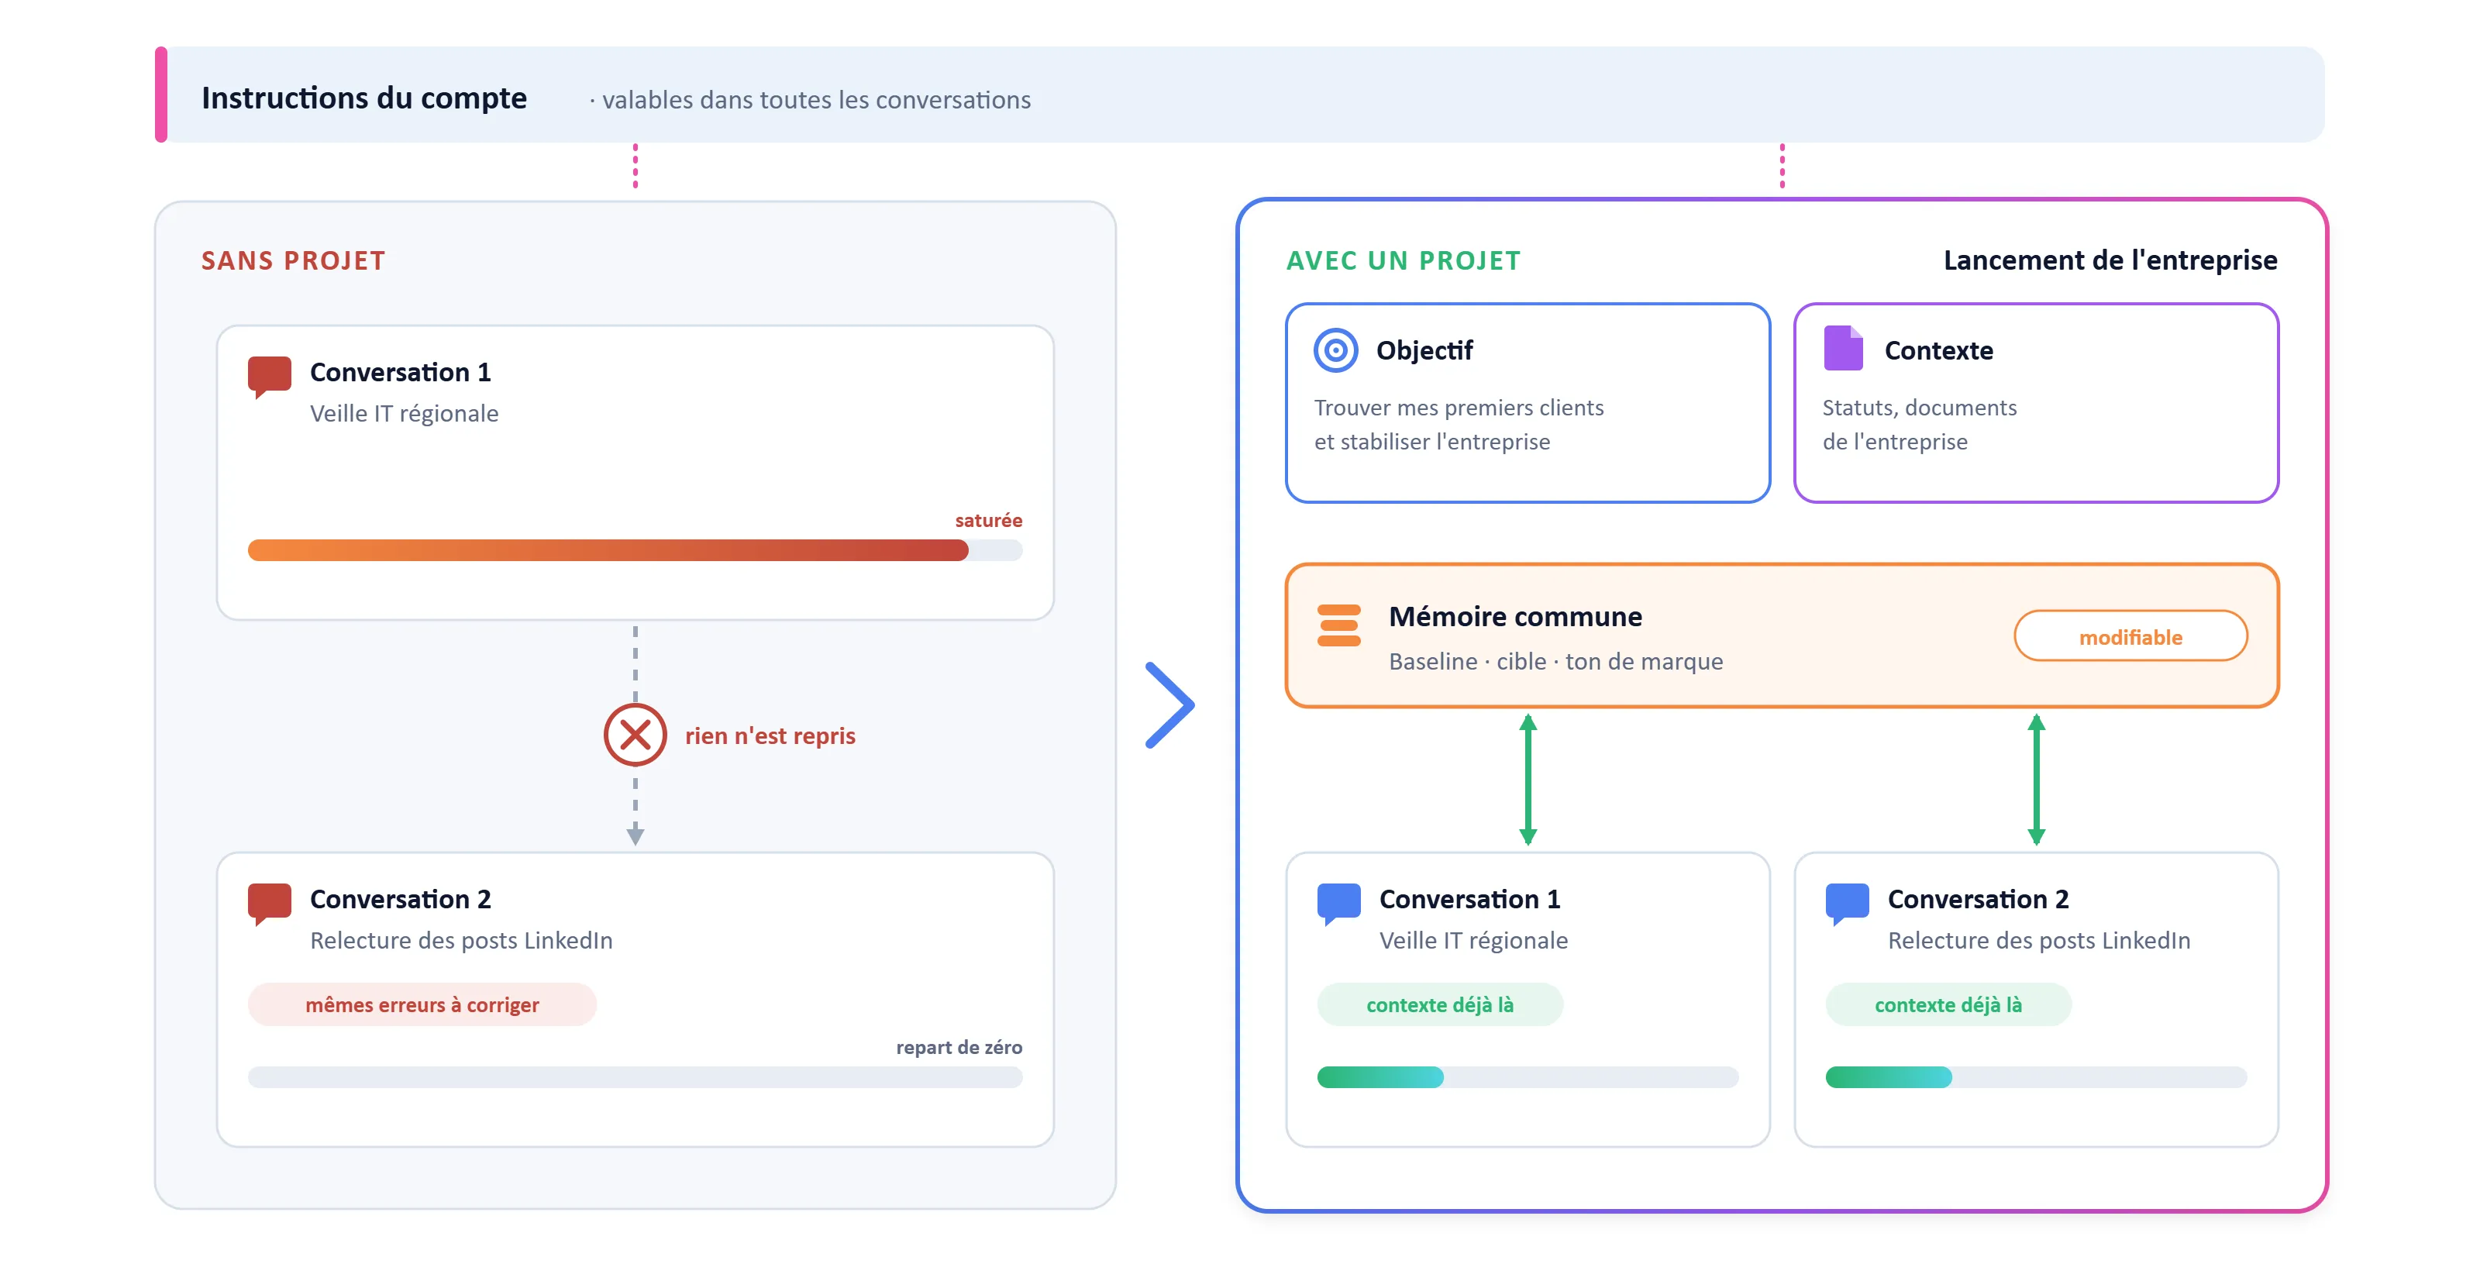
Task: Click the green progress bar in project Conversation 1
Action: pos(1527,1076)
